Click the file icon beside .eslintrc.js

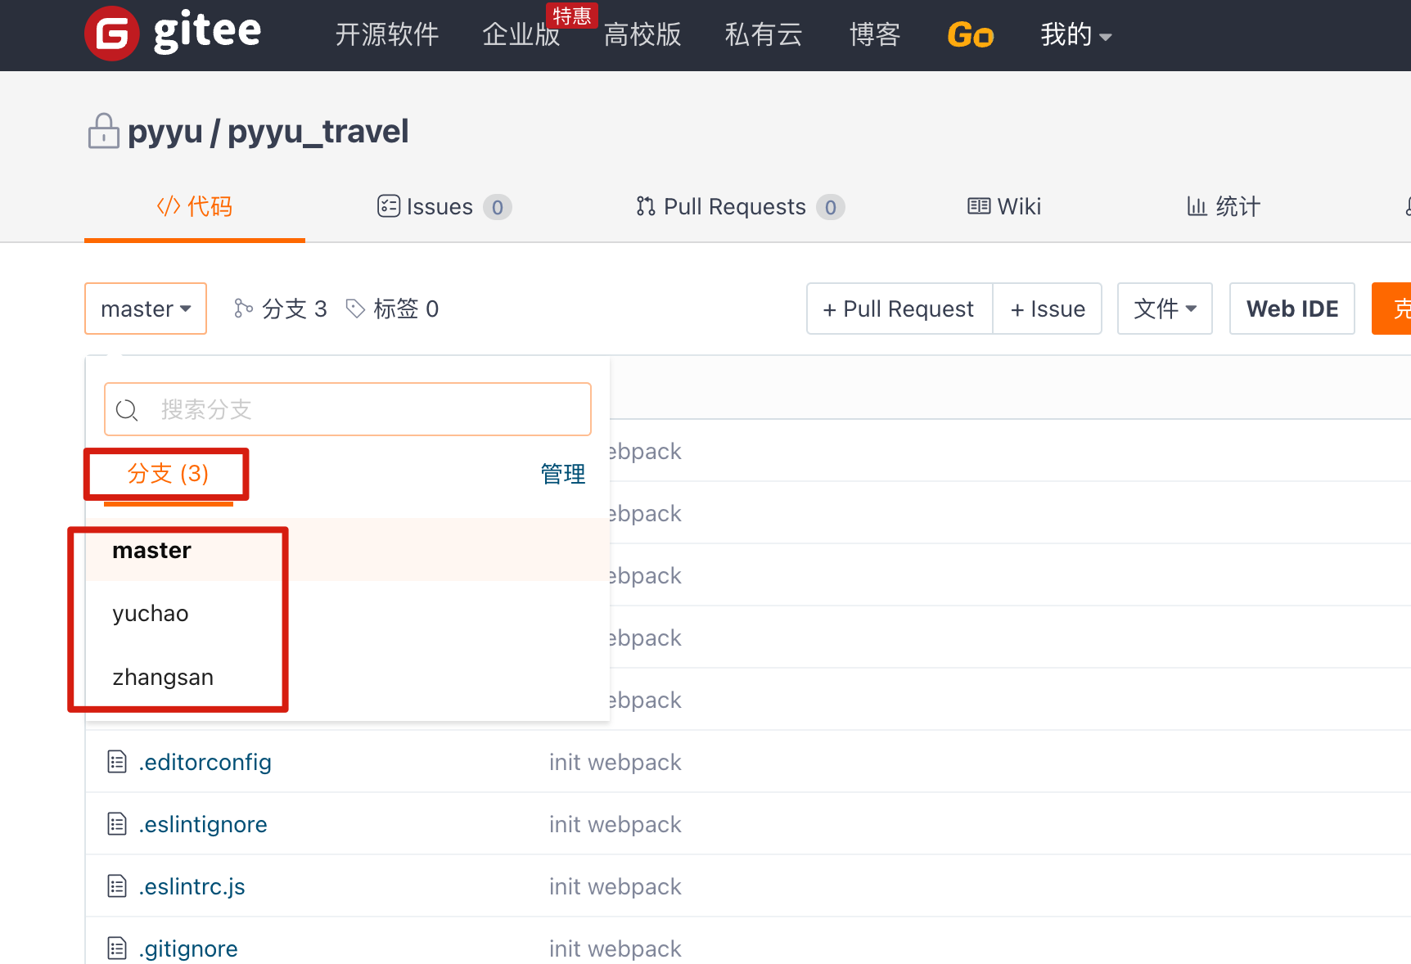[117, 886]
